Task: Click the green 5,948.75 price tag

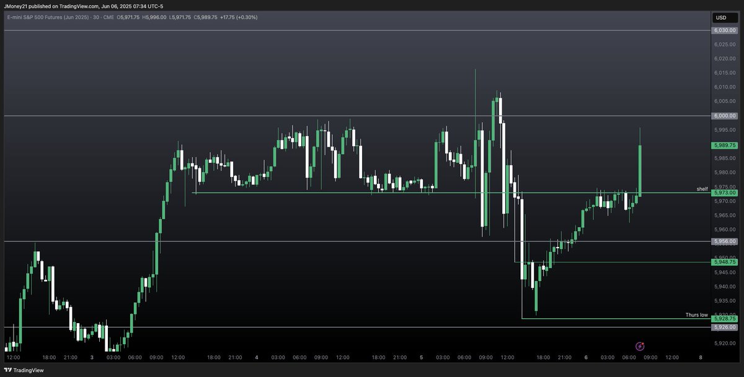Action: coord(724,262)
